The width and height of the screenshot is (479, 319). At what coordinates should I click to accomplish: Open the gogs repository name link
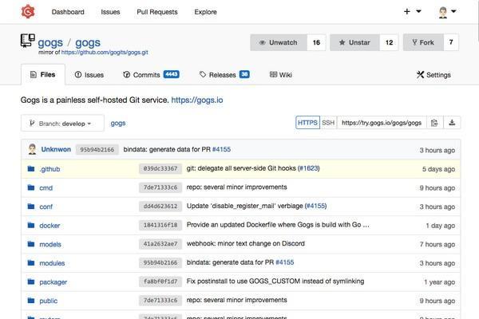click(88, 43)
